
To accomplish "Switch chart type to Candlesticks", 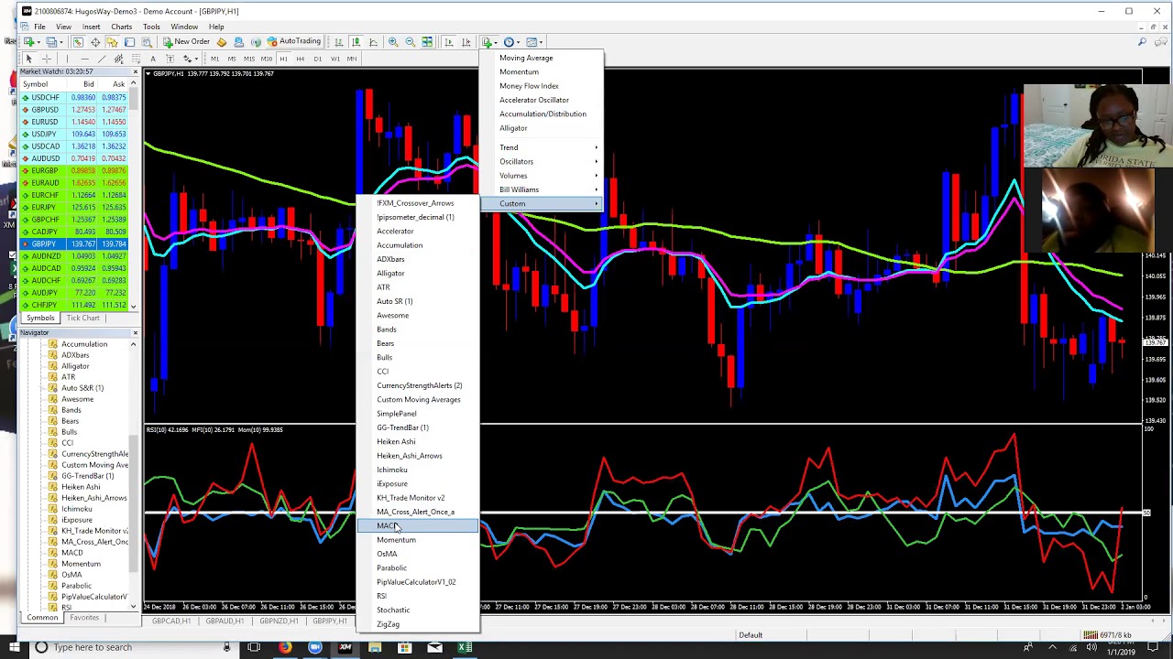I will pos(356,42).
